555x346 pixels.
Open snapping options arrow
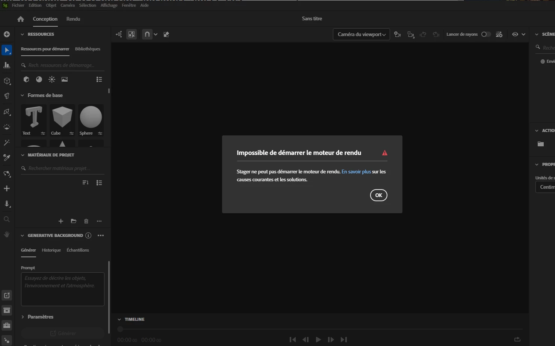(156, 34)
